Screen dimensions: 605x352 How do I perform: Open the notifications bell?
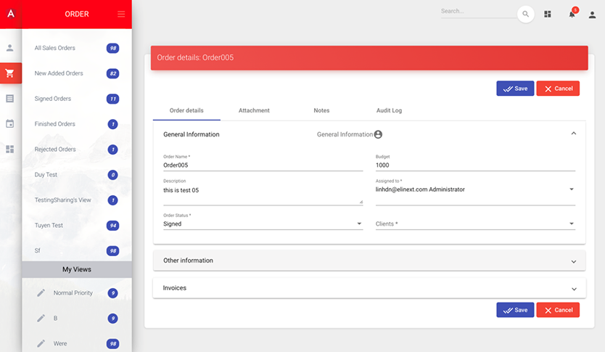[572, 15]
